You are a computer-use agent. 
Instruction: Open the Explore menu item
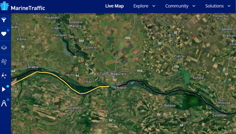(x=141, y=6)
